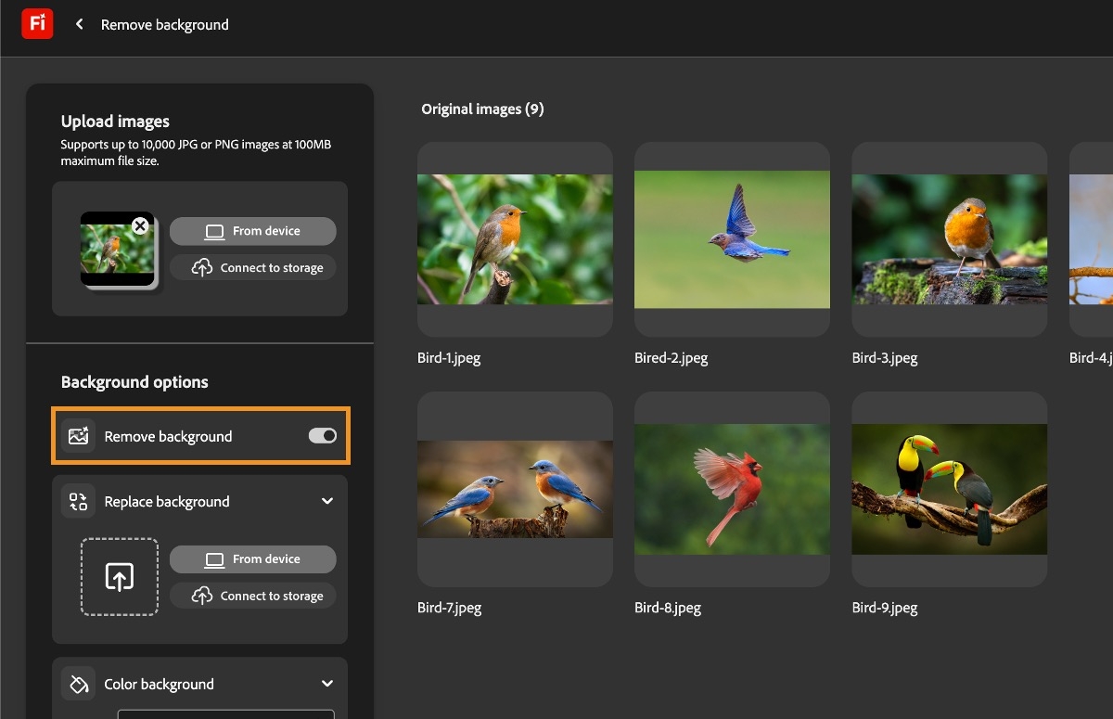Click the Bird-3.jpeg file name

pos(885,358)
